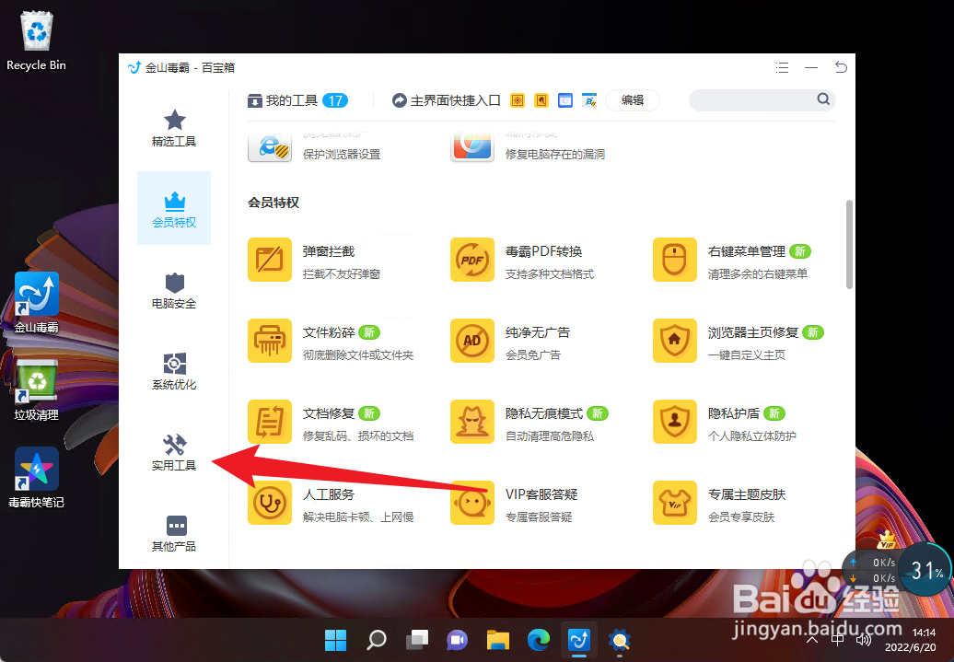Switch to 其他产品 sidebar tab
Viewport: 954px width, 662px height.
pos(174,533)
